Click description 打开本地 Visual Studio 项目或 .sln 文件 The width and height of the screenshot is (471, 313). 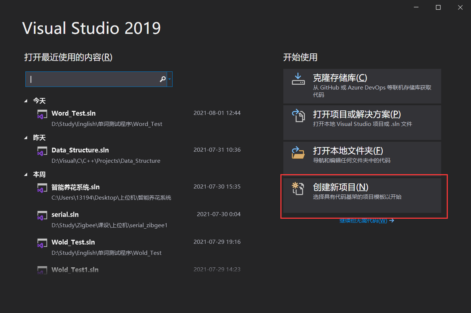(x=362, y=124)
